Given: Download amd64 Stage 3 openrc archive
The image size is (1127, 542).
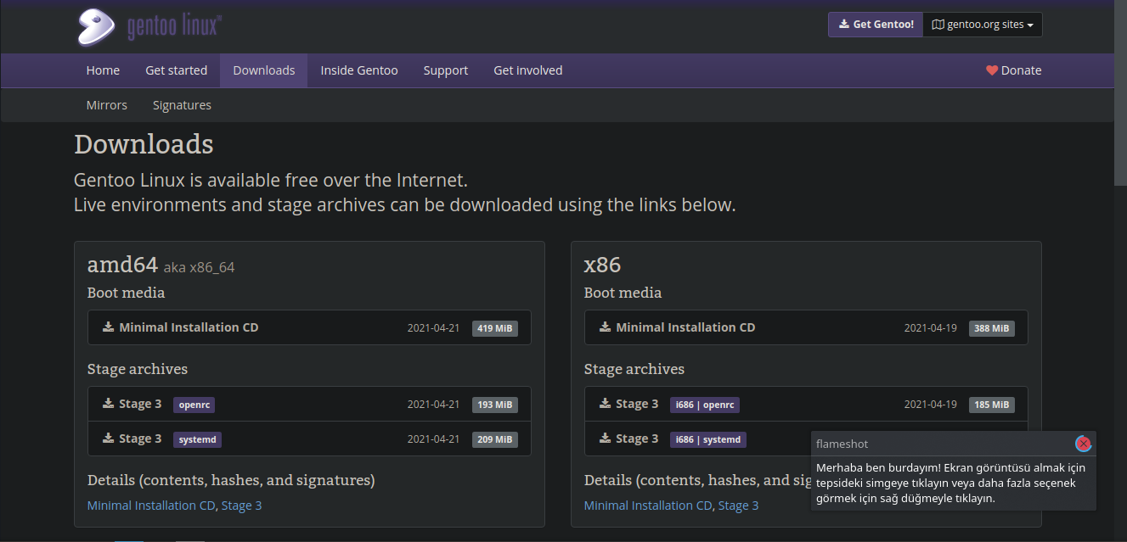Looking at the screenshot, I should click(x=309, y=404).
